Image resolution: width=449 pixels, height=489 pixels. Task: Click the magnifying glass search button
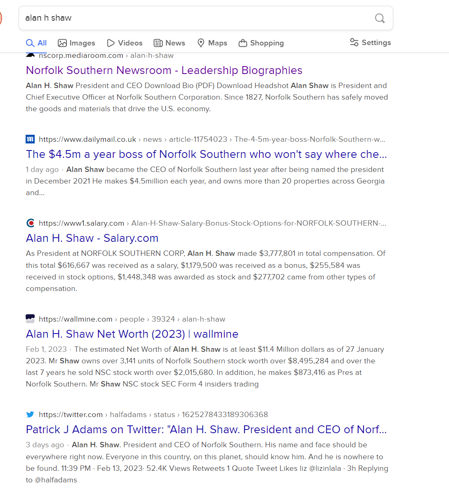click(380, 18)
